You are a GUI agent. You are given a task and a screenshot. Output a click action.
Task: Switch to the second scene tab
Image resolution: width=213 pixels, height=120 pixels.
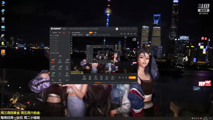[59, 33]
